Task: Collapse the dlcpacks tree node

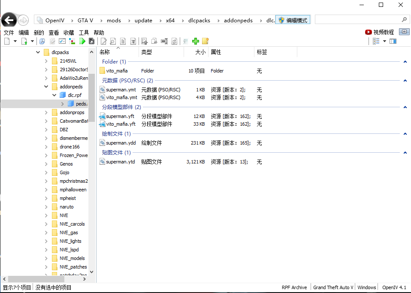Action: (38, 52)
